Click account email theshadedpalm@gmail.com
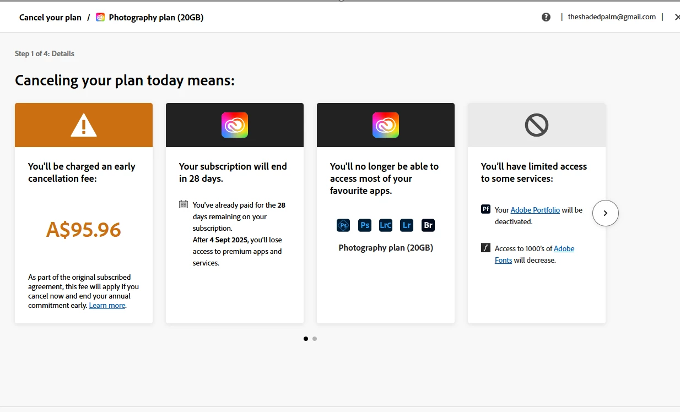680x412 pixels. point(612,17)
